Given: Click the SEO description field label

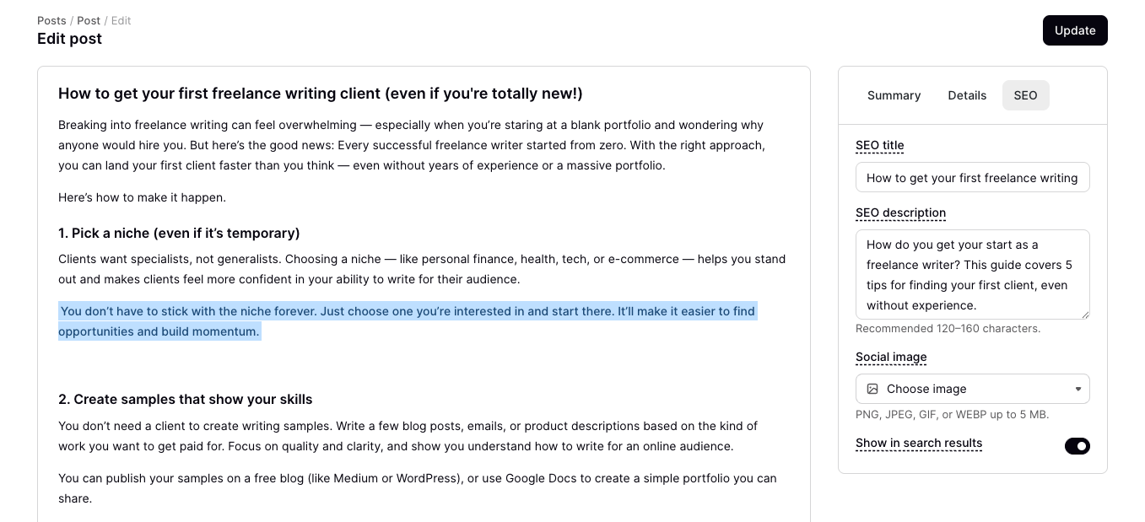Looking at the screenshot, I should click(900, 213).
